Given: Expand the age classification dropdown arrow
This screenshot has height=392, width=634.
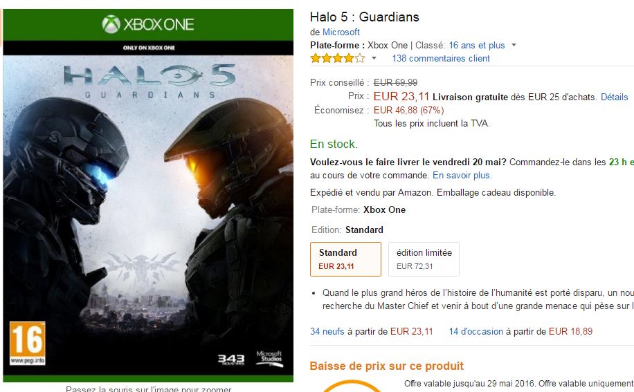Looking at the screenshot, I should pyautogui.click(x=514, y=45).
